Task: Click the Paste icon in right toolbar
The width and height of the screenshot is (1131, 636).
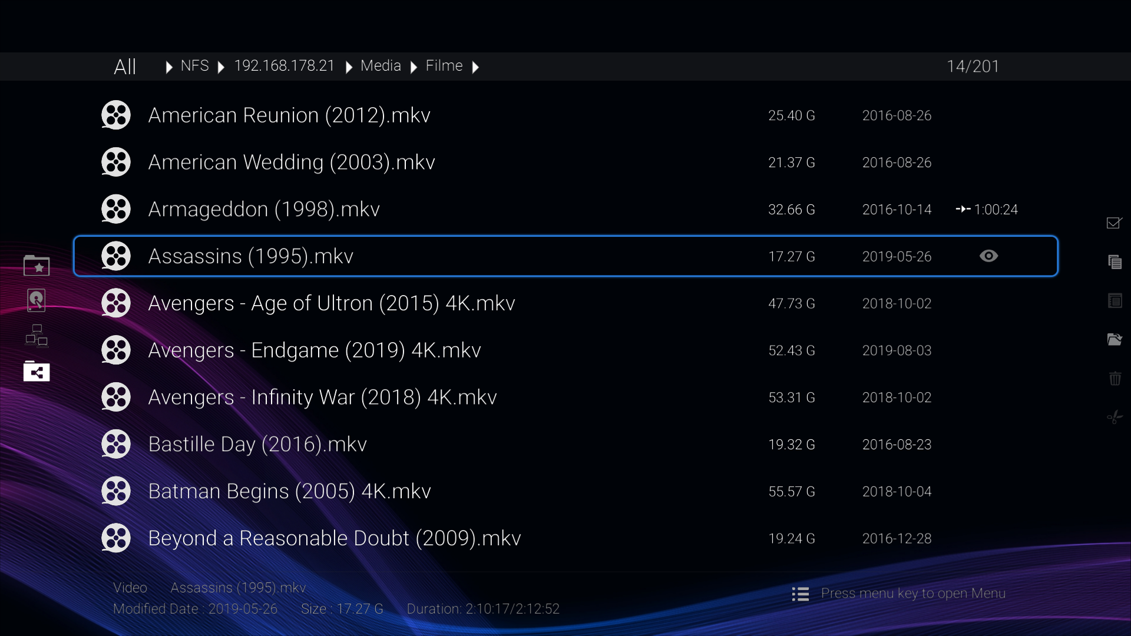Action: pyautogui.click(x=1115, y=301)
